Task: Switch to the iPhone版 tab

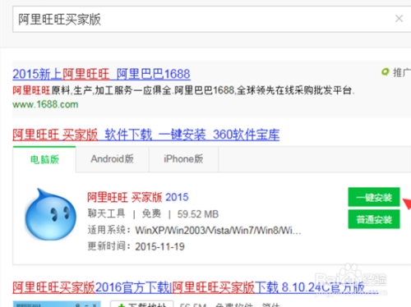Action: tap(183, 159)
